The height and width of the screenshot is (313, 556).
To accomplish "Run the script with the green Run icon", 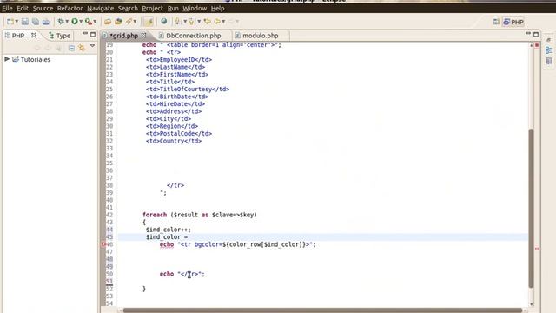I will (75, 22).
